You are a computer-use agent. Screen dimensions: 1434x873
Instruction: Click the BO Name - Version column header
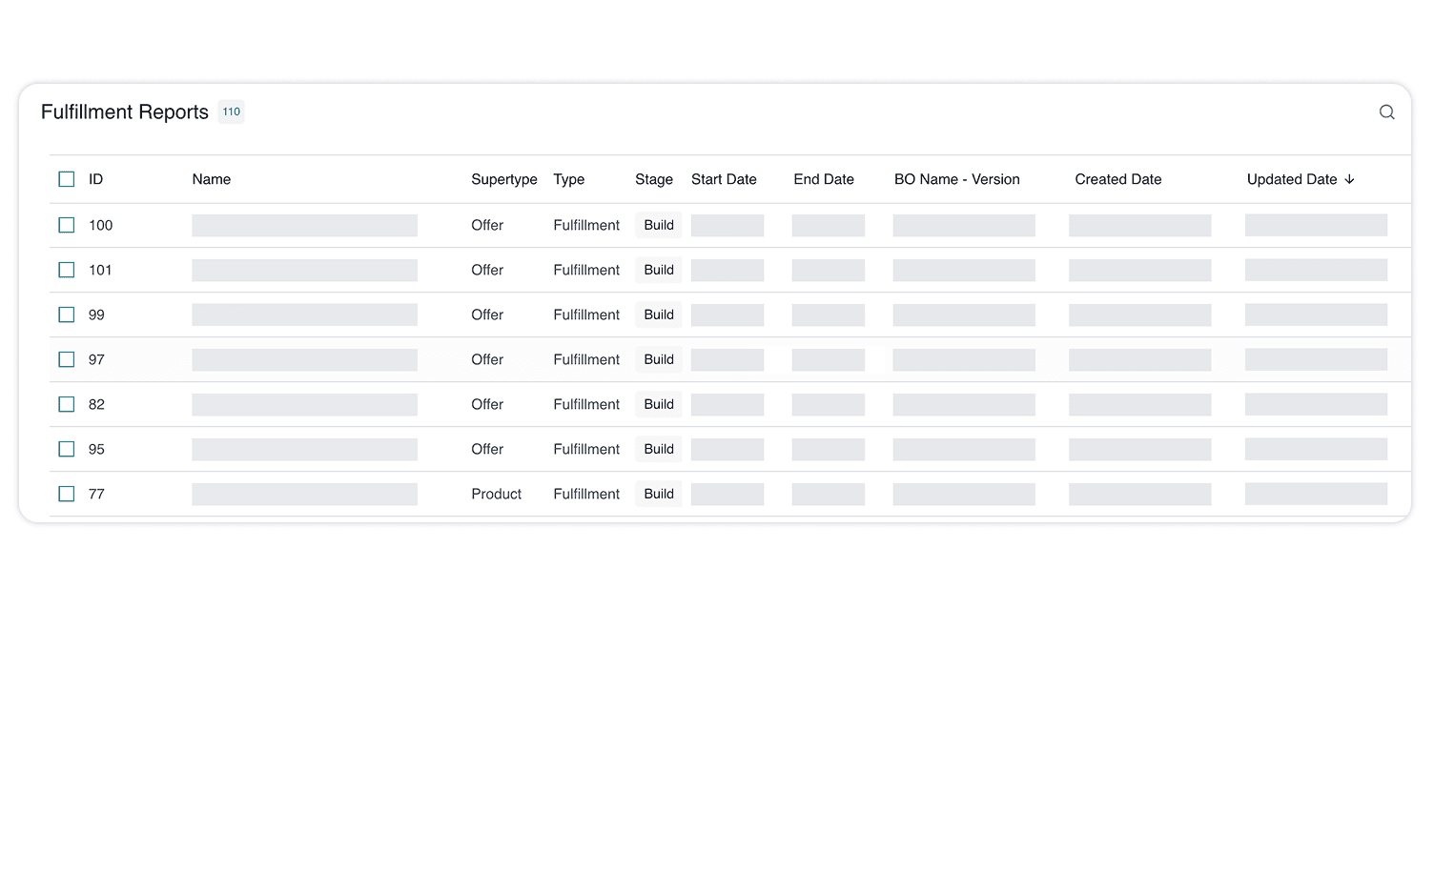point(956,178)
